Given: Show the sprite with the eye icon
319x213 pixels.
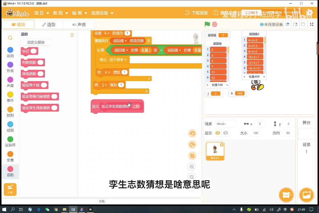Looking at the screenshot, I should 217,133.
